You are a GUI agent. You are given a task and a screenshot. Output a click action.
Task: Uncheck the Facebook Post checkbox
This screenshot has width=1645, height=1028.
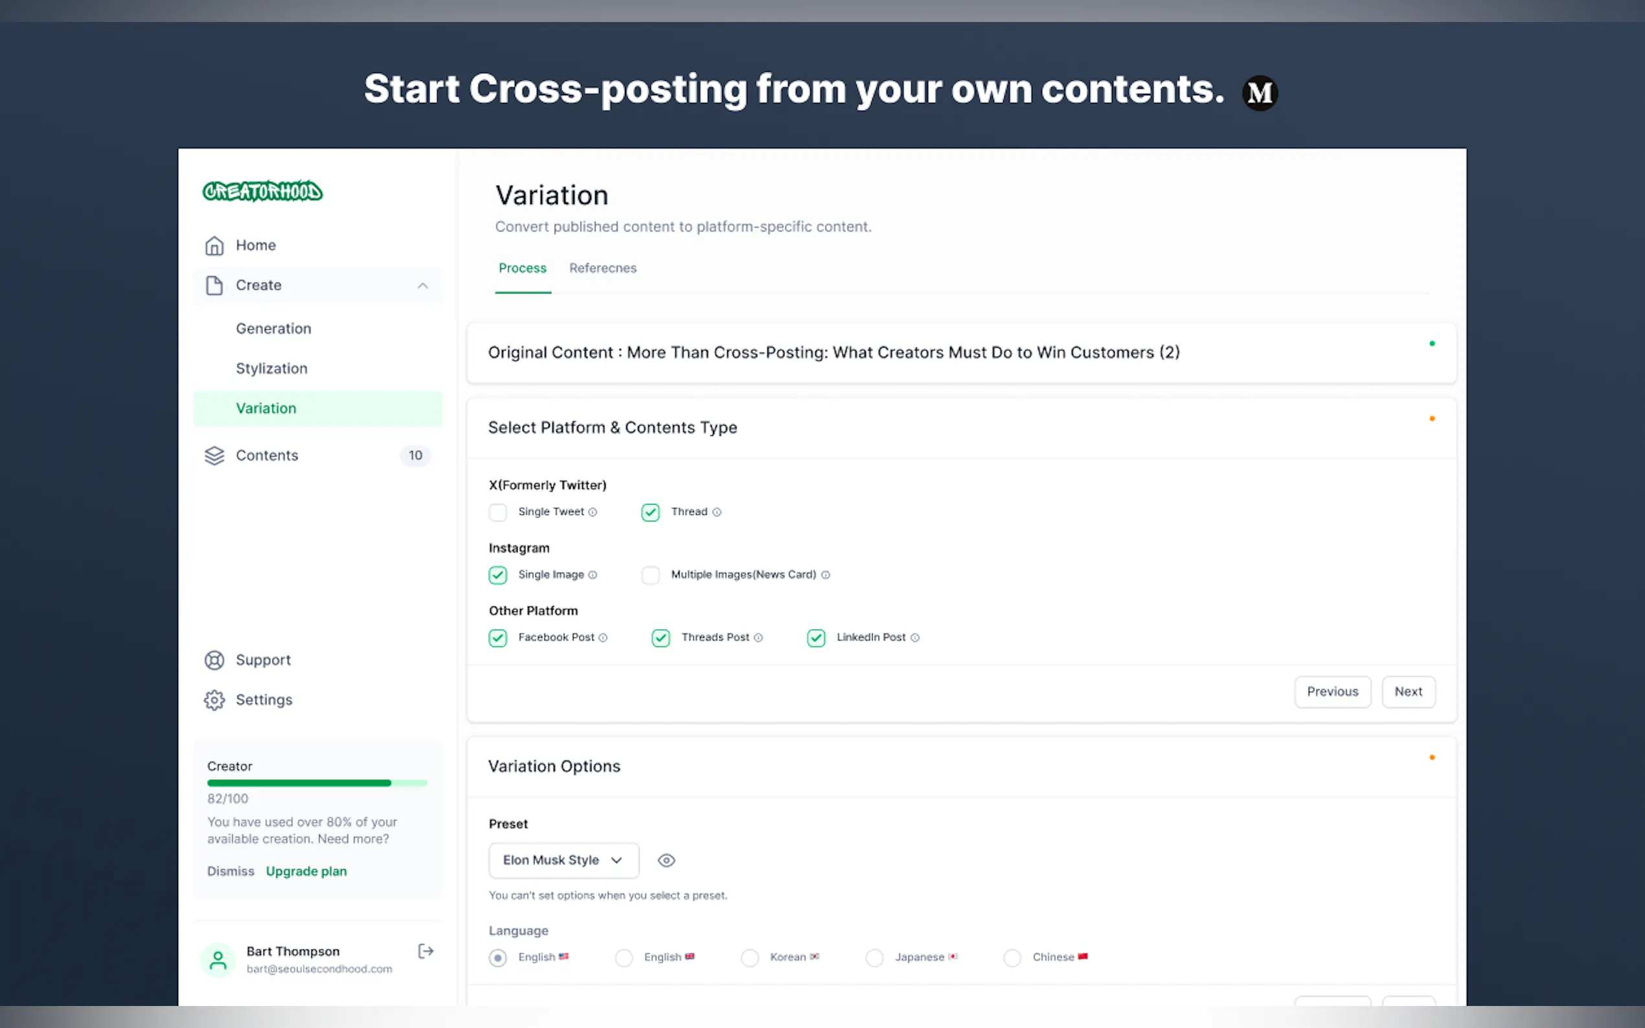coord(498,638)
